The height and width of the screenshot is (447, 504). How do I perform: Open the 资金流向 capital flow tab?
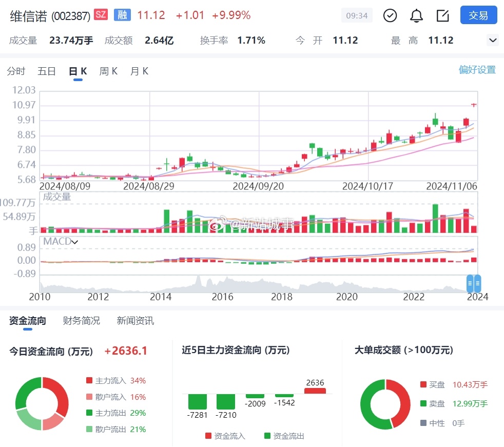click(x=28, y=320)
